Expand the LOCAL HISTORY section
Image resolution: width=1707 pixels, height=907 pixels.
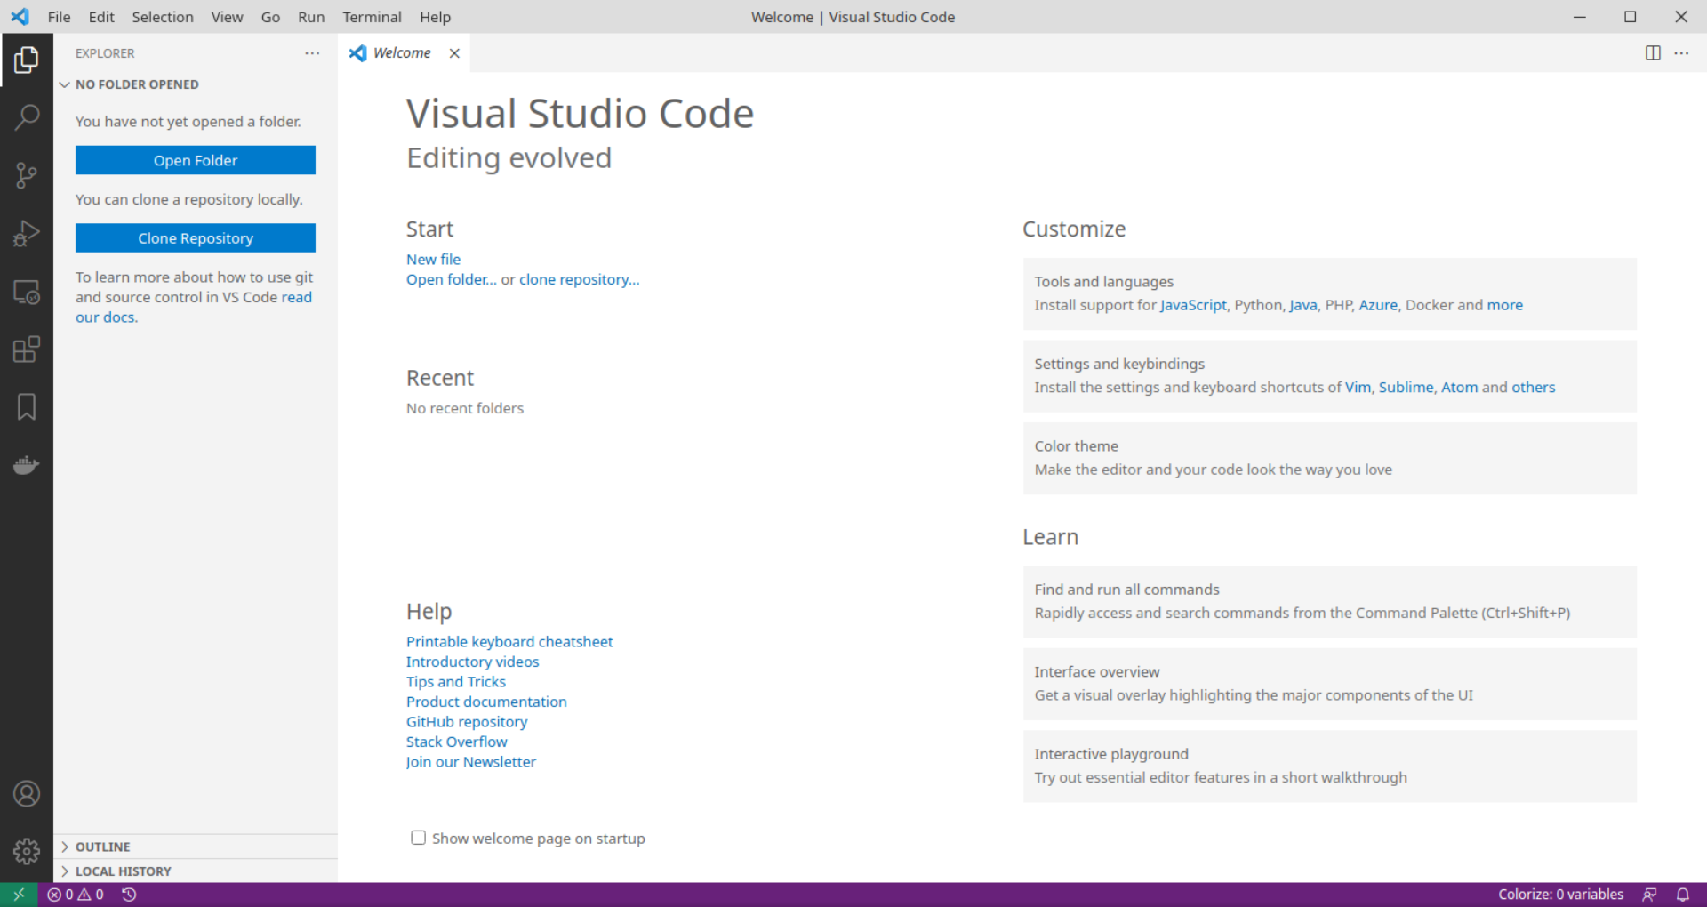(x=123, y=871)
